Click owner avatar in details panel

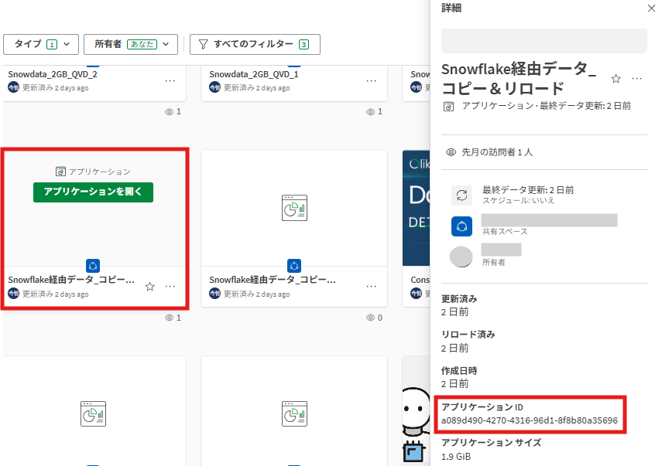coord(461,257)
